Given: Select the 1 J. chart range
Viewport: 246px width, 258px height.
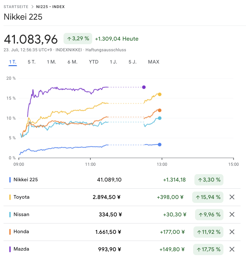Looking at the screenshot, I should point(113,62).
